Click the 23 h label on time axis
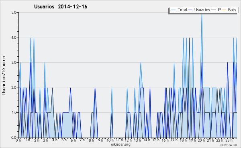This screenshot has width=241, height=148. (229, 140)
